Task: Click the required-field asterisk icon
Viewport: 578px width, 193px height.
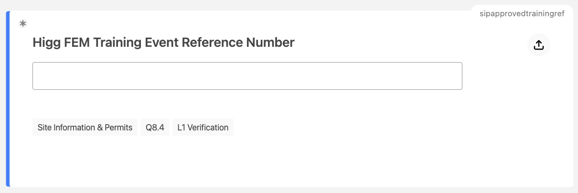Action: coord(22,23)
